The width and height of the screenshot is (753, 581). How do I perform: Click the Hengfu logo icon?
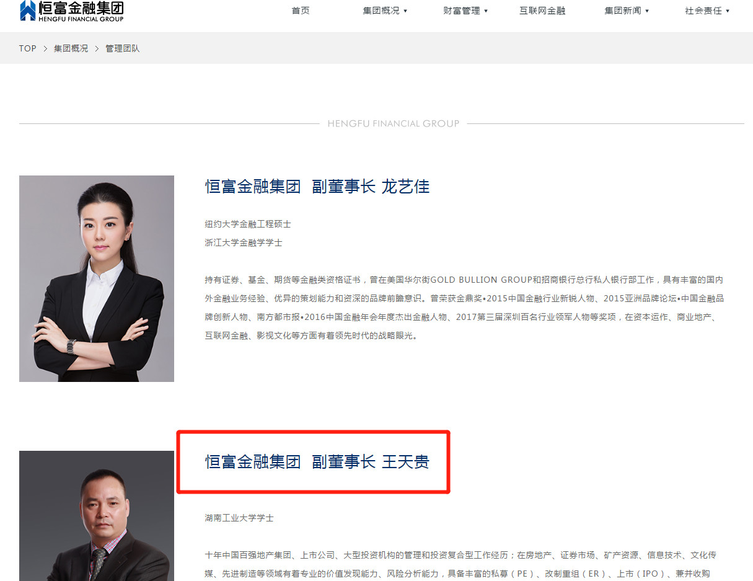(x=28, y=11)
